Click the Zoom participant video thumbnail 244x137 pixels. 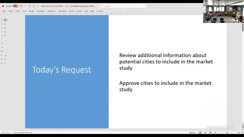(x=223, y=11)
